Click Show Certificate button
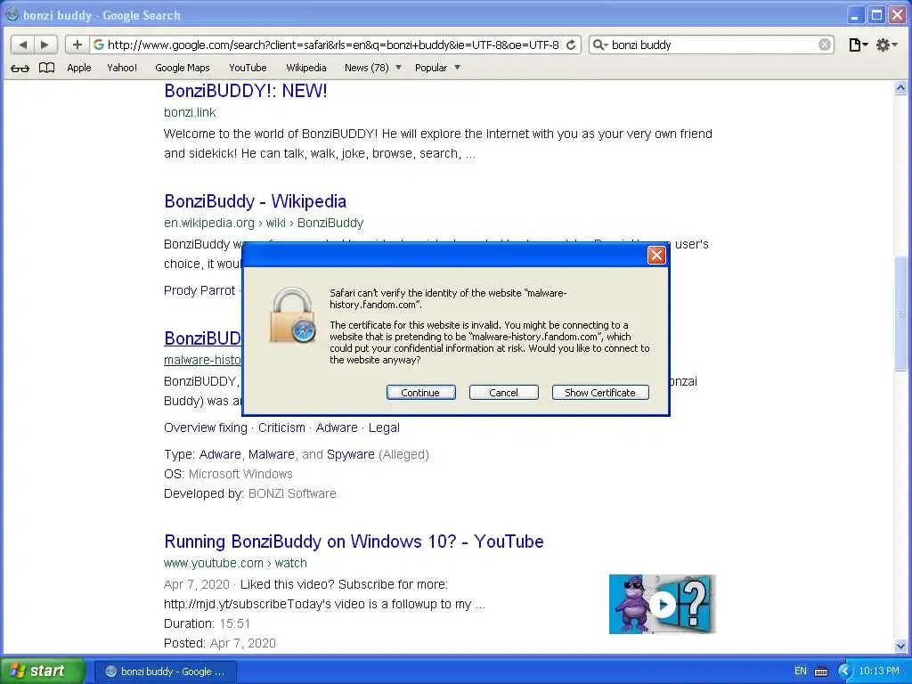 tap(600, 393)
